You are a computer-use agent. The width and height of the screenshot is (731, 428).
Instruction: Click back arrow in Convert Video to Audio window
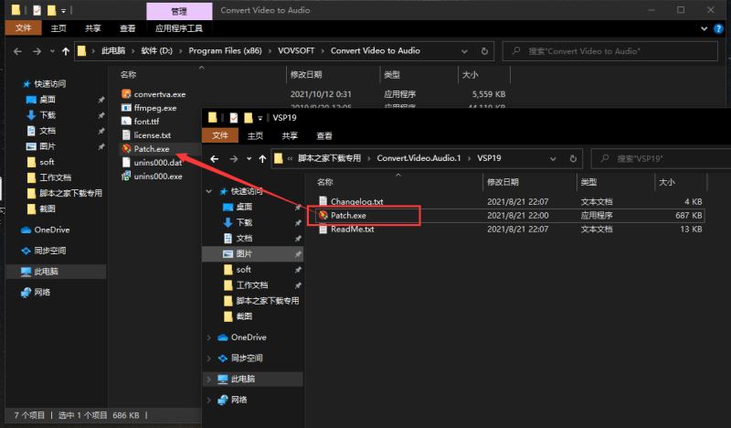pyautogui.click(x=17, y=51)
